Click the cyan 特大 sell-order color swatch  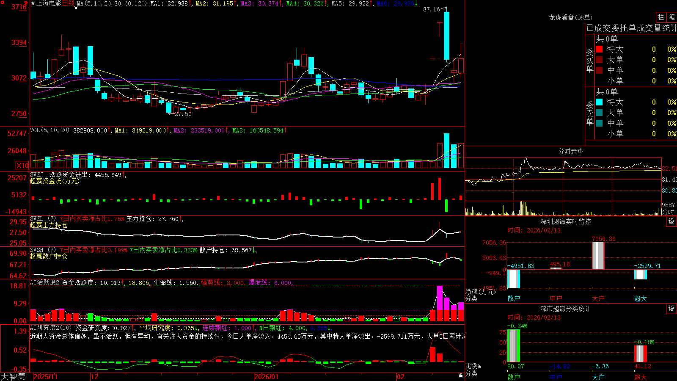599,102
